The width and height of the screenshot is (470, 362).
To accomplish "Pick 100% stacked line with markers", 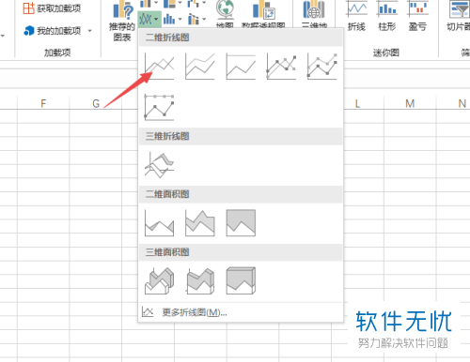I will (159, 107).
